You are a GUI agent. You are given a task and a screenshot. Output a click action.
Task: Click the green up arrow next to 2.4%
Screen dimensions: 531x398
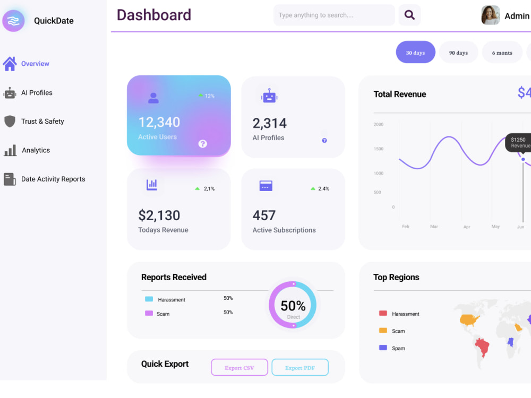(x=313, y=188)
